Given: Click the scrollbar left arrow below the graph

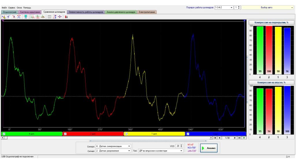Looking at the screenshot, I should [2, 138].
